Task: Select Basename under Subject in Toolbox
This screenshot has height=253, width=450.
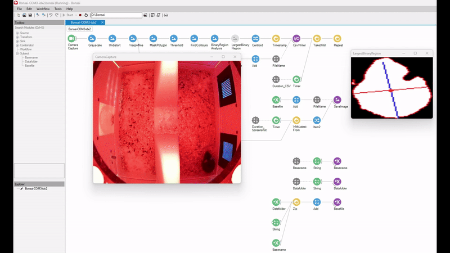Action: [31, 57]
